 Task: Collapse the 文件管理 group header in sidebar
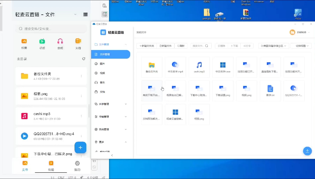tap(111, 45)
